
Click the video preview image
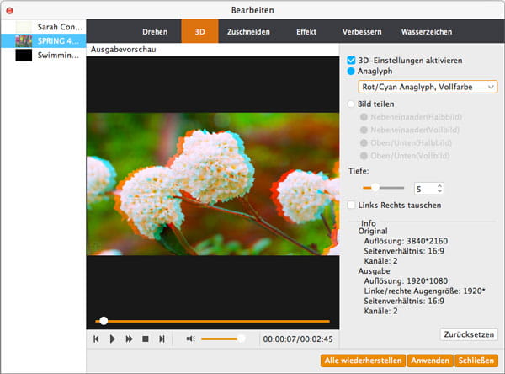(x=213, y=184)
